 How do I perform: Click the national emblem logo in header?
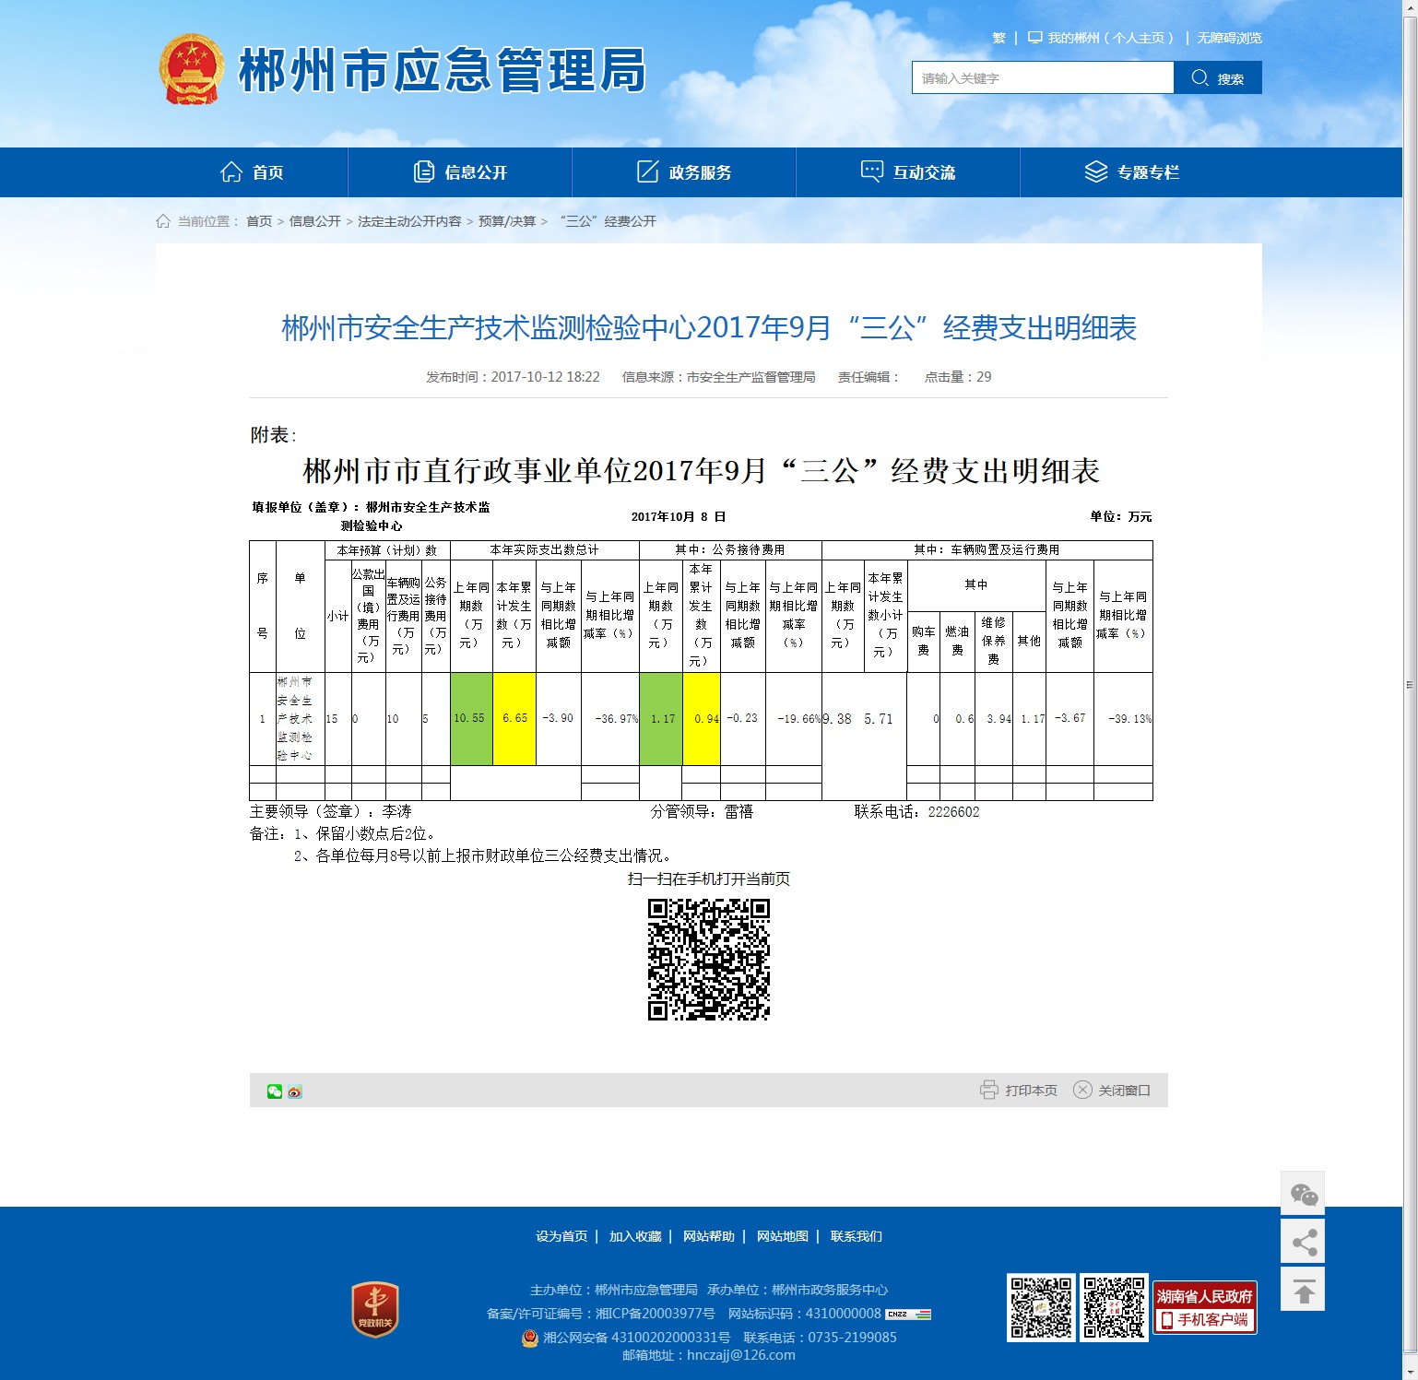click(x=192, y=70)
